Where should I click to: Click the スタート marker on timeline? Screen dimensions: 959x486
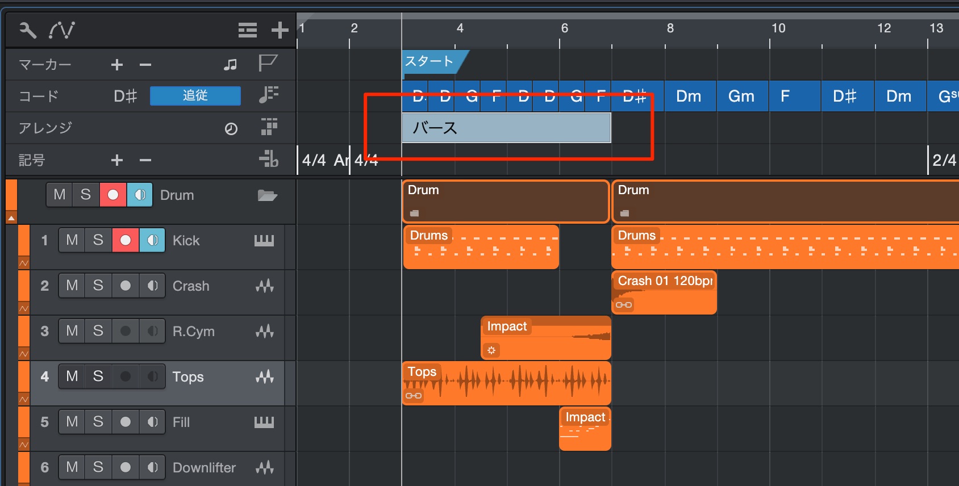tap(431, 62)
